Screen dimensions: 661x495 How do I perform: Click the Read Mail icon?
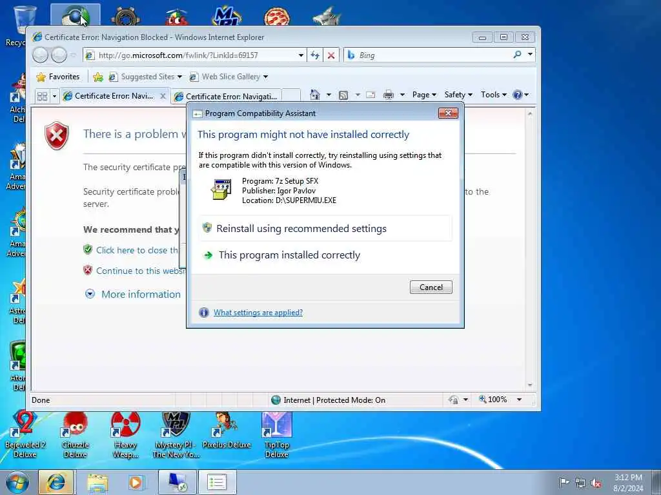pyautogui.click(x=371, y=95)
